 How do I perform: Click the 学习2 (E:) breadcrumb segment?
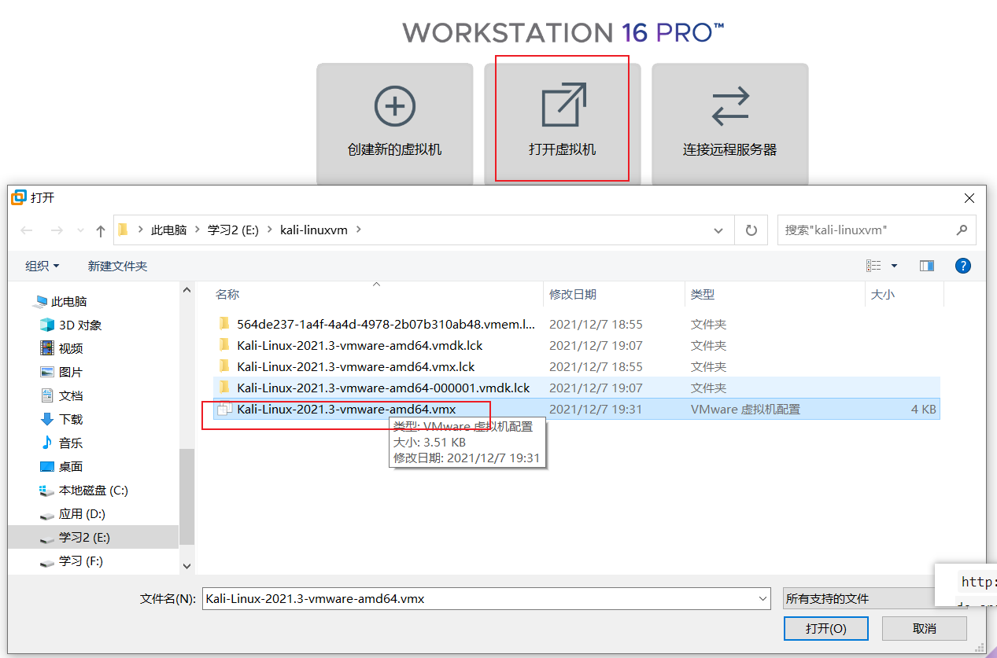233,230
